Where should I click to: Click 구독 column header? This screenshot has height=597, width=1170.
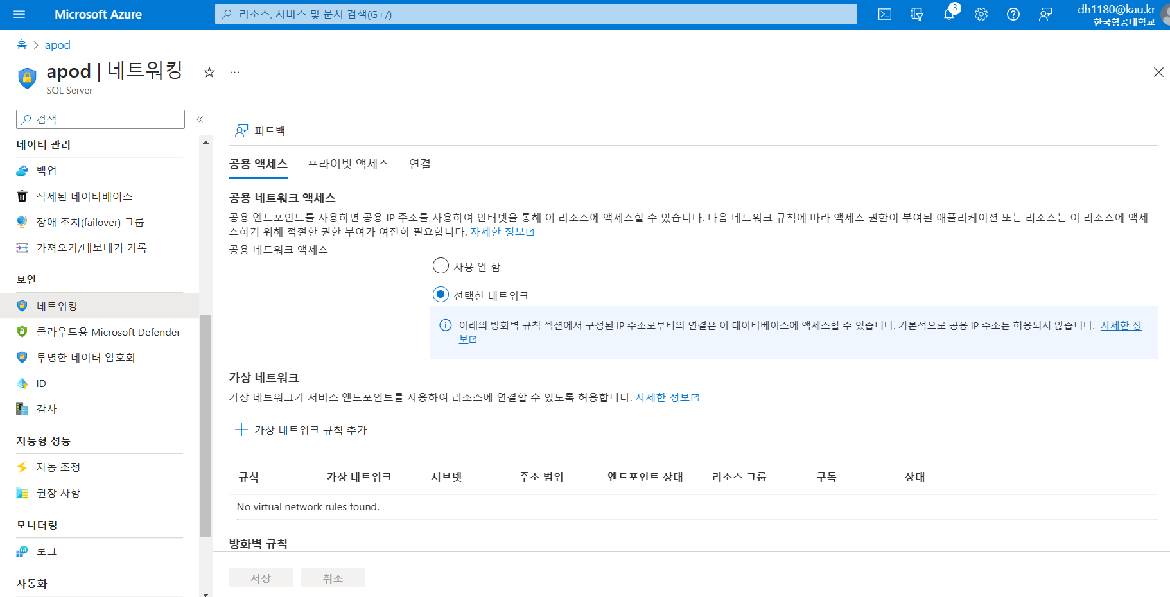pos(826,477)
